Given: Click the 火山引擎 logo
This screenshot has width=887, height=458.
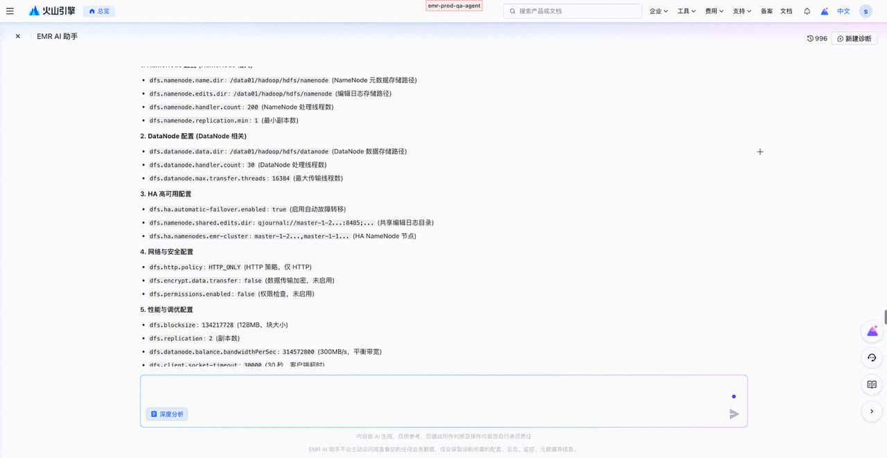Looking at the screenshot, I should (x=53, y=11).
